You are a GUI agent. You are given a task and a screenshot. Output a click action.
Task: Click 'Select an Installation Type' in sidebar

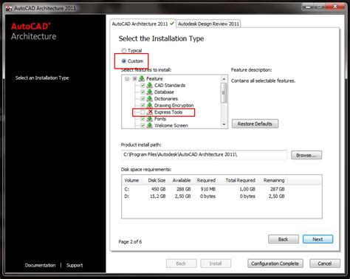[42, 78]
